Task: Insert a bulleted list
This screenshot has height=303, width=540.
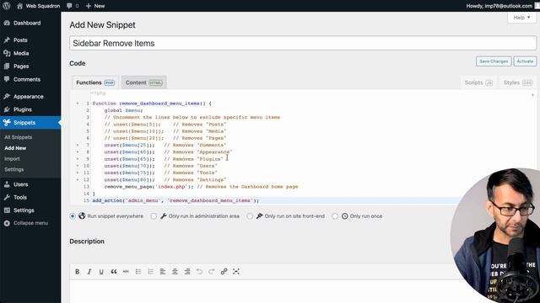Action: (x=138, y=271)
